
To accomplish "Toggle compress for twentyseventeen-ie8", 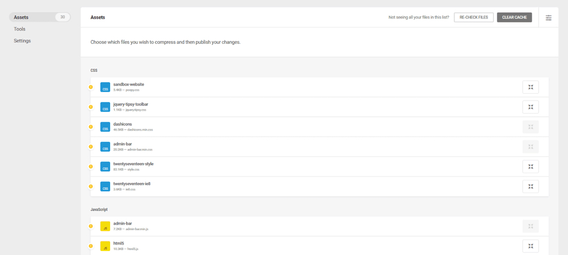I will click(531, 186).
